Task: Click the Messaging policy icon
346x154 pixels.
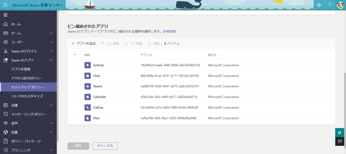Action: [5, 114]
